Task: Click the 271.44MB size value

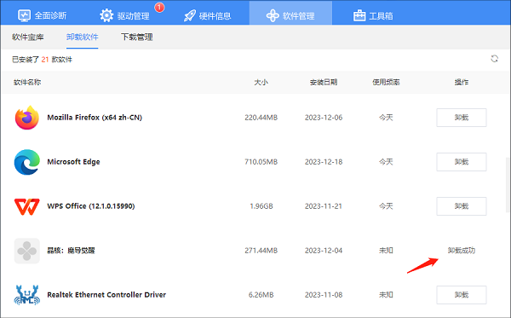Action: pos(261,251)
